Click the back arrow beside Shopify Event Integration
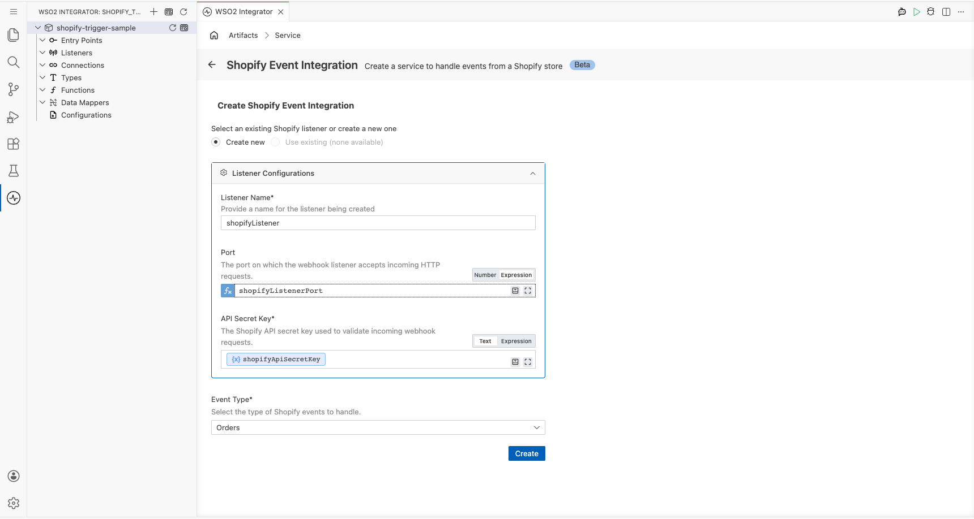The width and height of the screenshot is (974, 519). (212, 64)
